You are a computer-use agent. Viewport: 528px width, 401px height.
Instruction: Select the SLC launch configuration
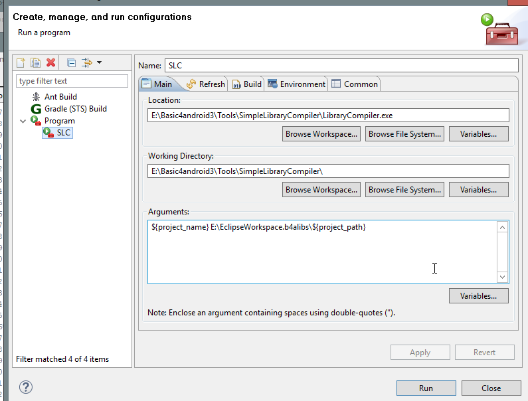(63, 133)
